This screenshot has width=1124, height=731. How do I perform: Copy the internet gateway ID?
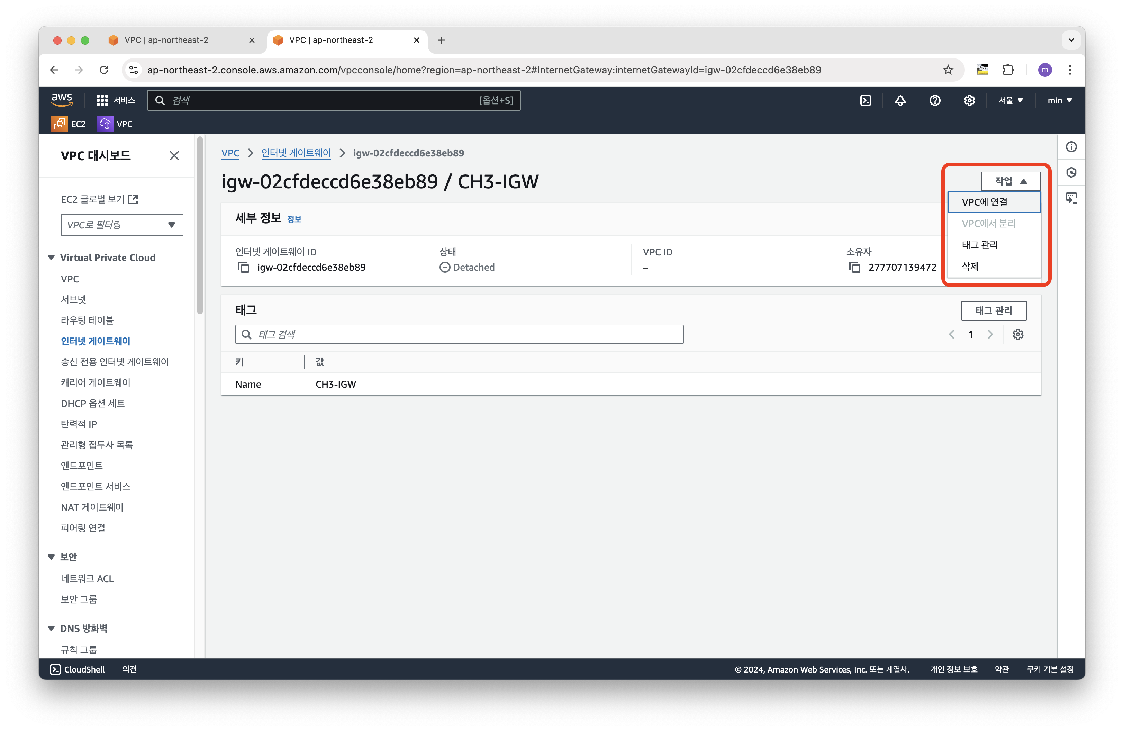click(243, 267)
